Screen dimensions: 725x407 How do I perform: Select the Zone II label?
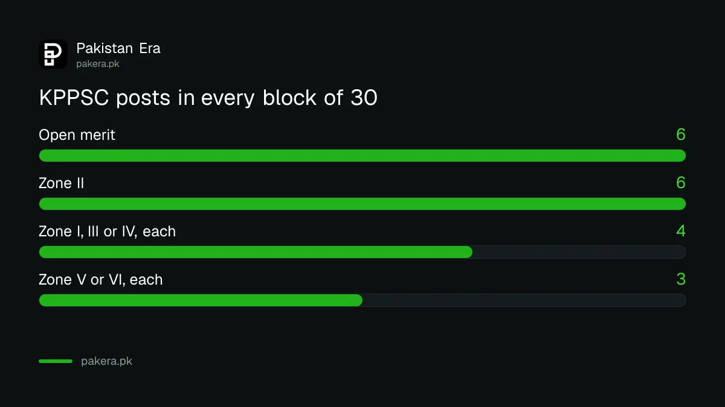pyautogui.click(x=62, y=183)
